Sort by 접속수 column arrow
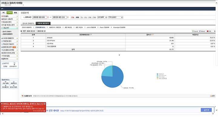Image resolution: width=218 pixels, height=117 pixels. [x=153, y=35]
